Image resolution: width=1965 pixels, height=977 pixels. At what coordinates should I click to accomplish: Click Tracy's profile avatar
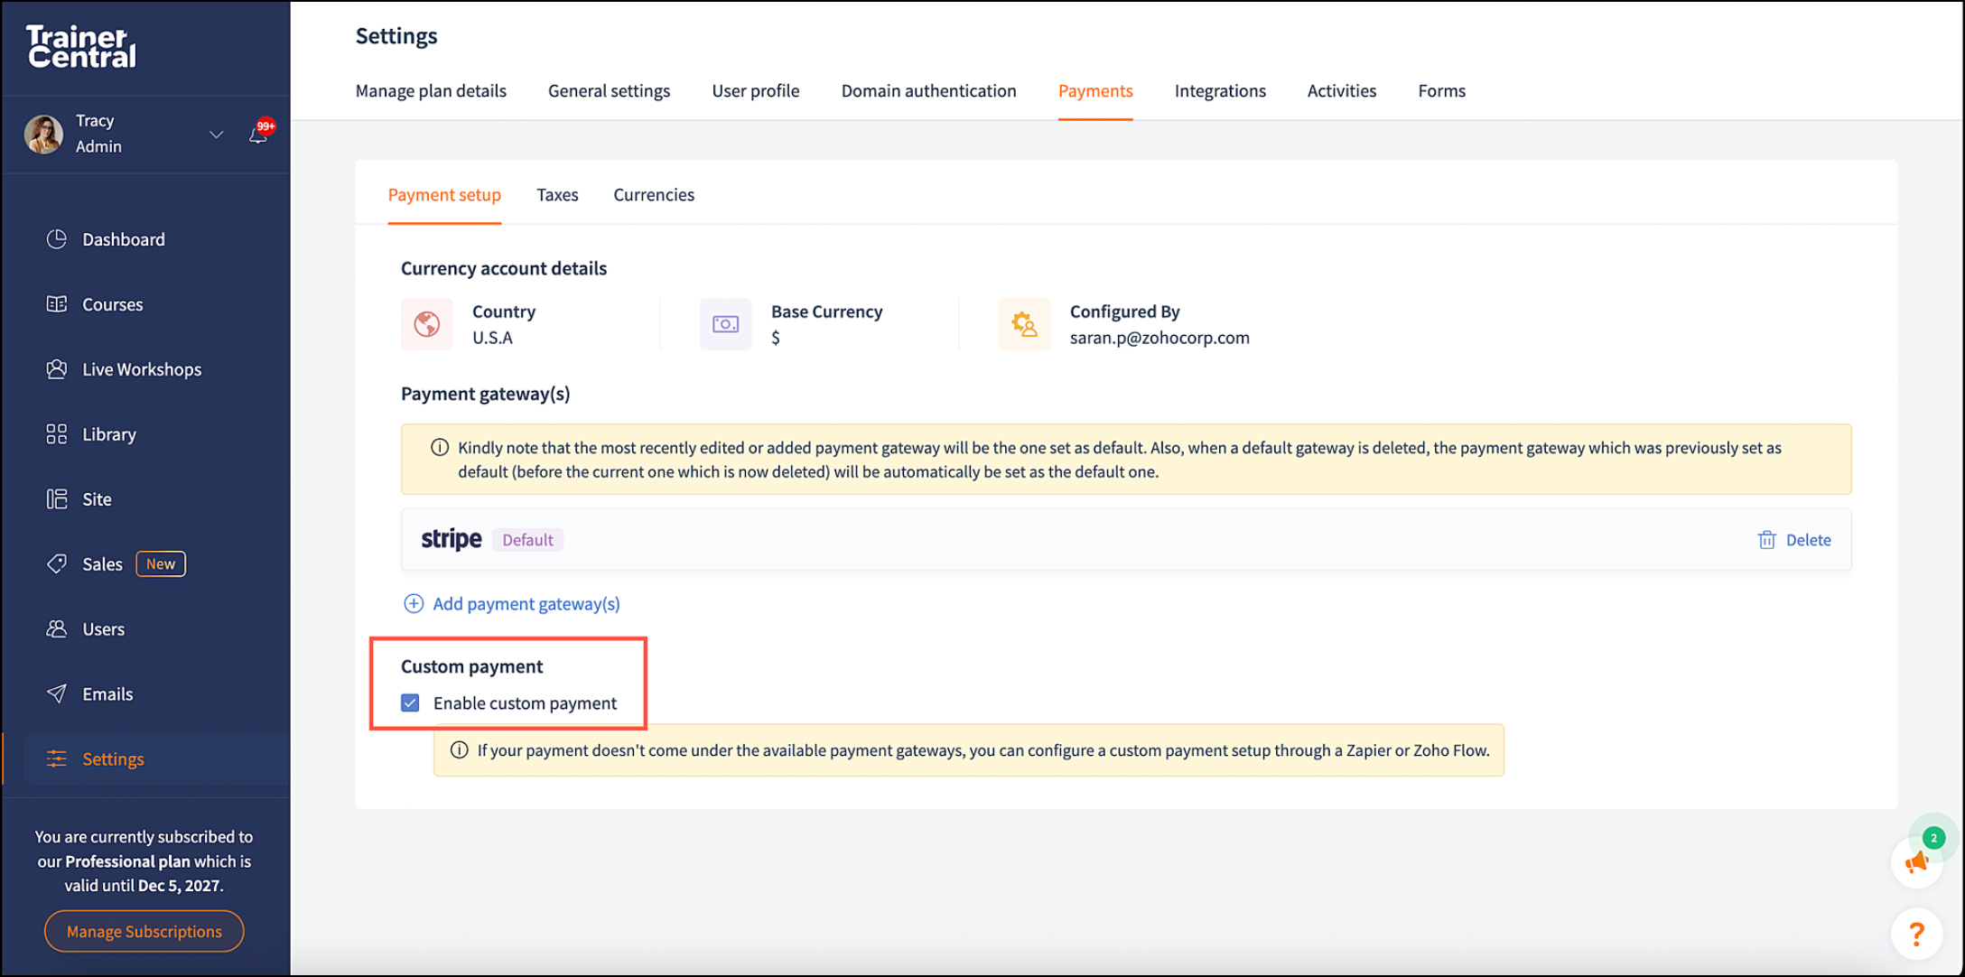coord(43,135)
